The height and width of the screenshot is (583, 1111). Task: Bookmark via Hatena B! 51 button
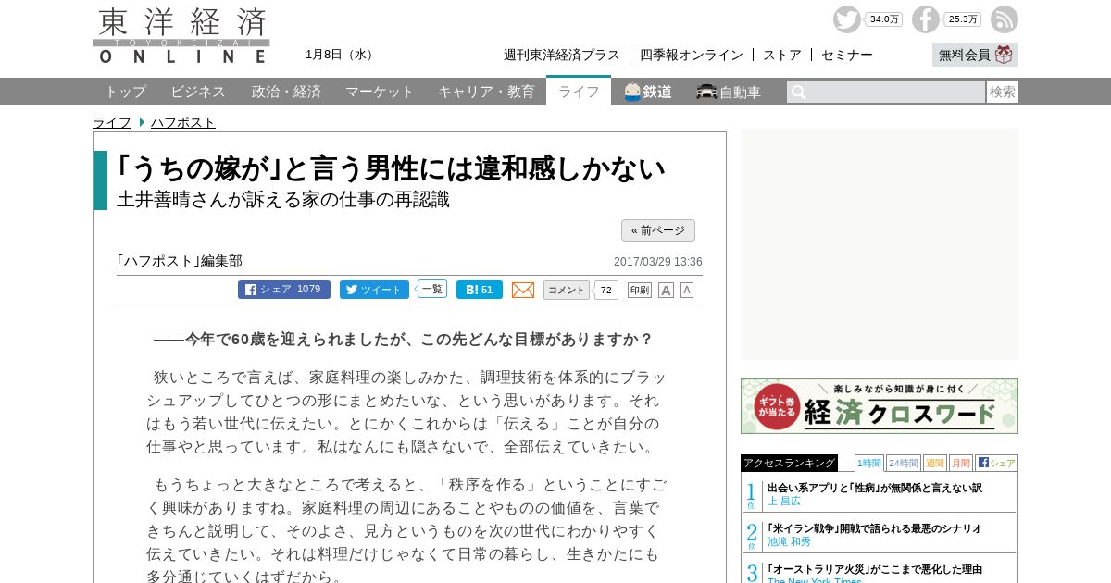(x=480, y=290)
